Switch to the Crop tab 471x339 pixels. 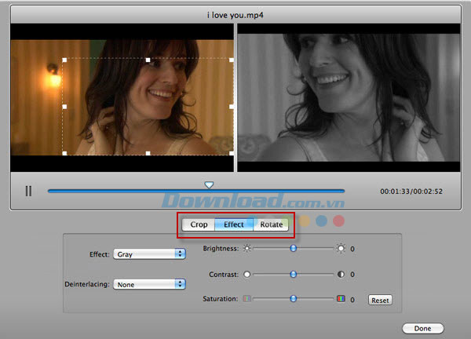(199, 224)
